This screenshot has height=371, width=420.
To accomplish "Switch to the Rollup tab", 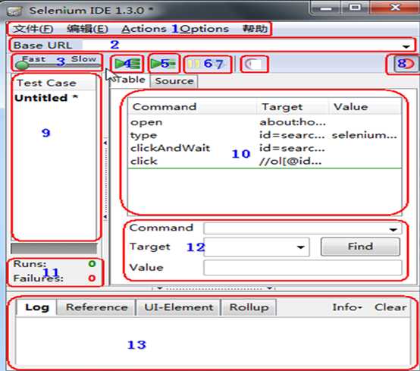I will pos(249,307).
